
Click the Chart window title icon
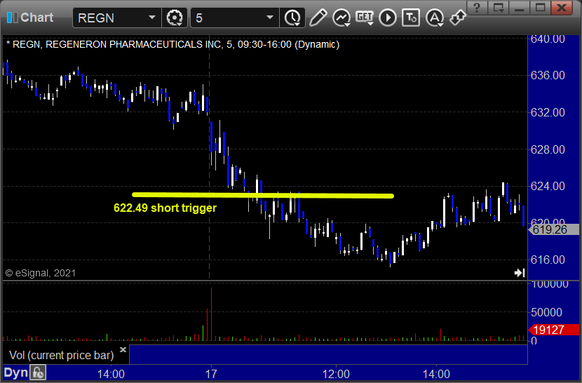12,18
